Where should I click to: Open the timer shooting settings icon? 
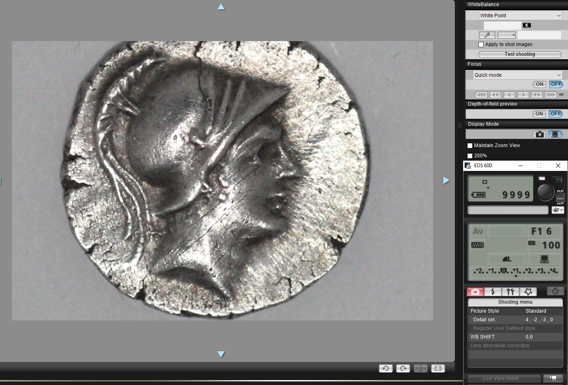coord(555,291)
